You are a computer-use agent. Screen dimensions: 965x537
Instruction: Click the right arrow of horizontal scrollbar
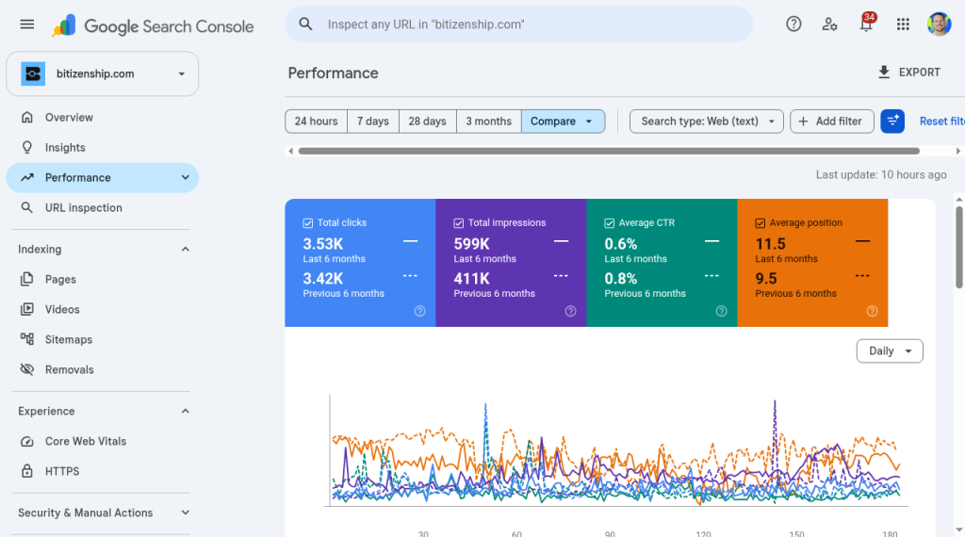pos(957,151)
